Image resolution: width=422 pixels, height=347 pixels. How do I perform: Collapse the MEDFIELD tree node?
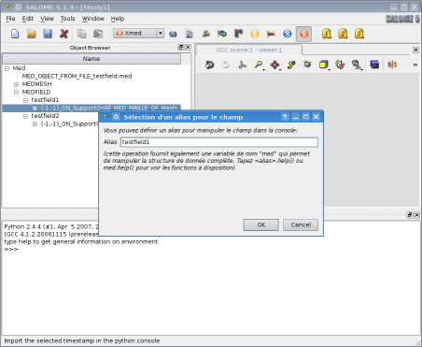tap(16, 93)
